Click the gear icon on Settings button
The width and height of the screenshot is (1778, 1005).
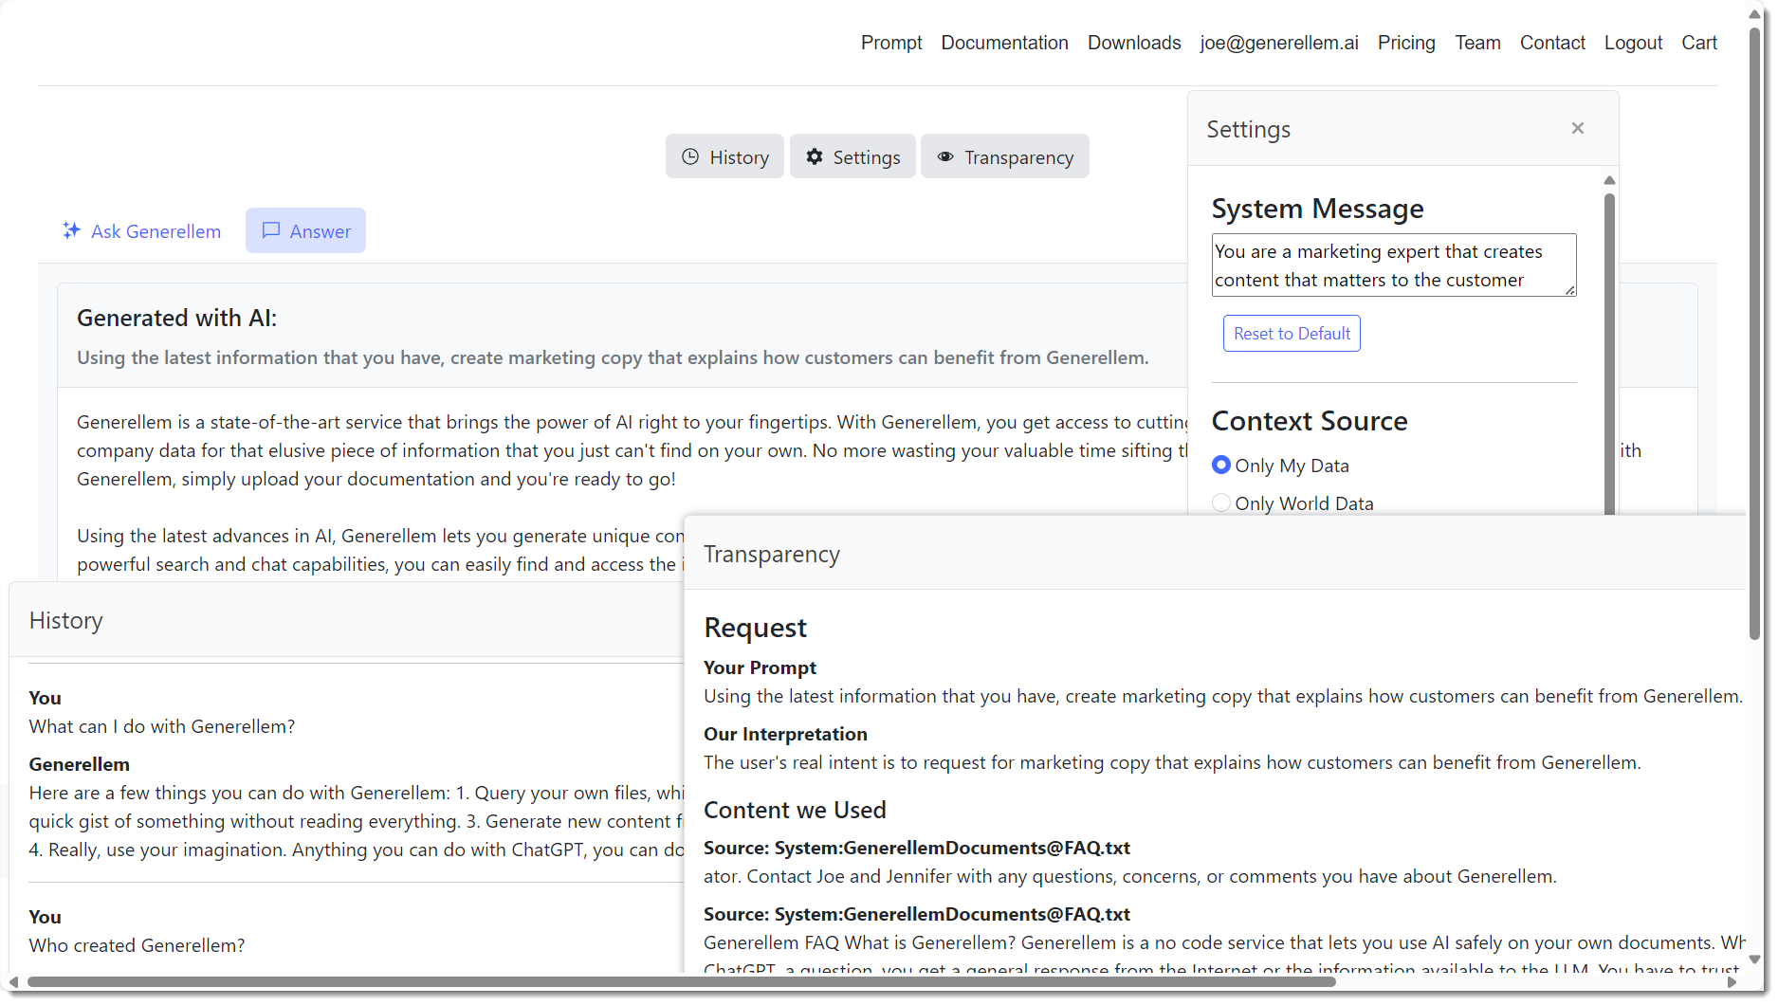click(x=814, y=157)
